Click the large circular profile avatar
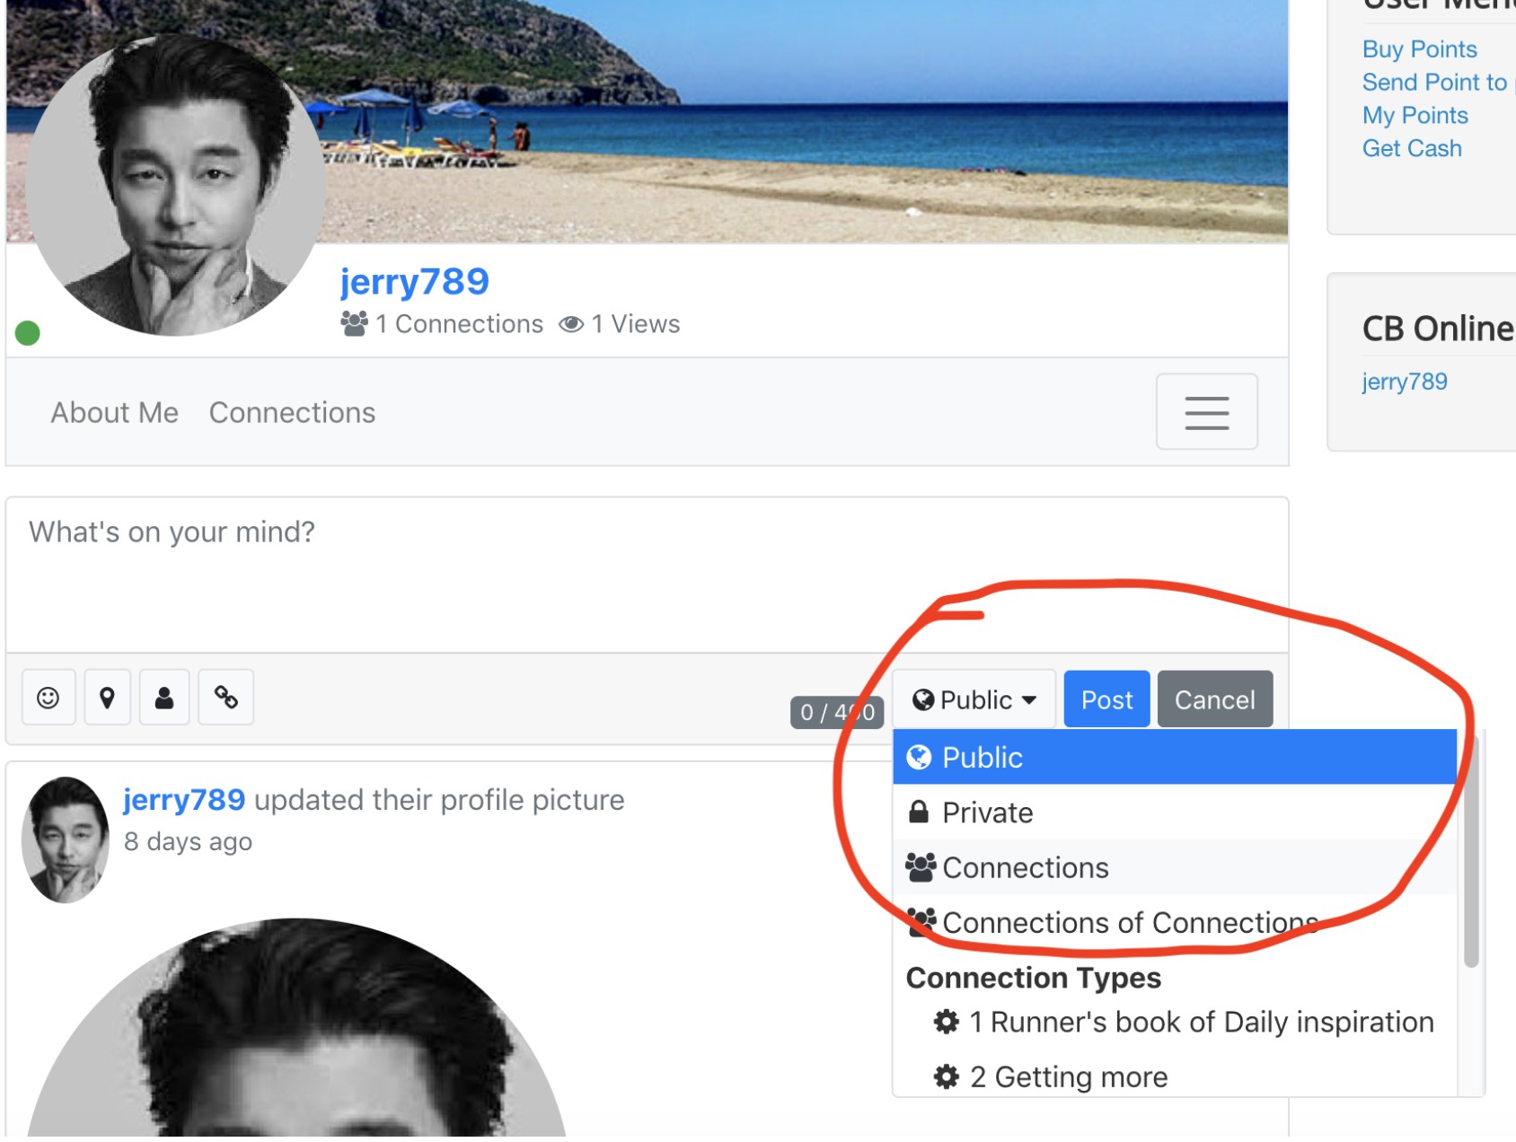1516x1142 pixels. [175, 186]
